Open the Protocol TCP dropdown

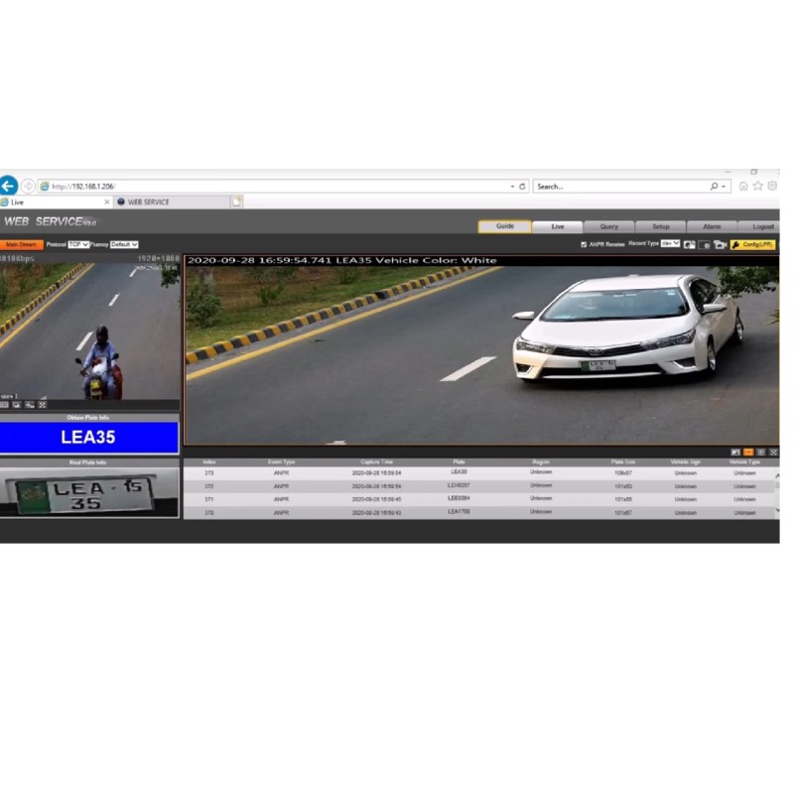(x=78, y=244)
